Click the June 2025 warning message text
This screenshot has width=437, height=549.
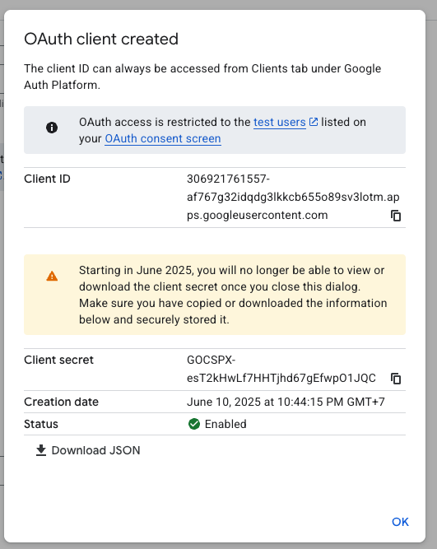(x=233, y=295)
